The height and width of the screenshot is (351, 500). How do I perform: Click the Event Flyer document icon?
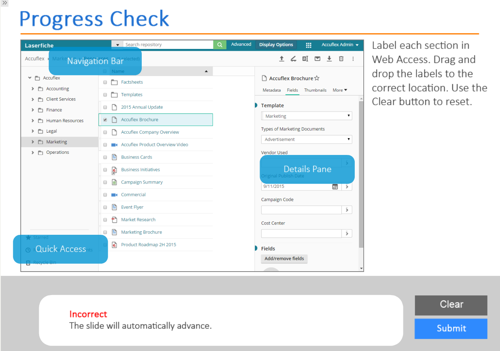pos(114,207)
